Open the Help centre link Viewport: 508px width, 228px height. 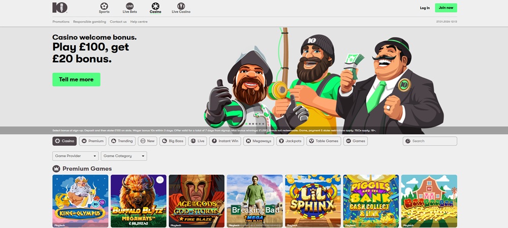pyautogui.click(x=139, y=22)
